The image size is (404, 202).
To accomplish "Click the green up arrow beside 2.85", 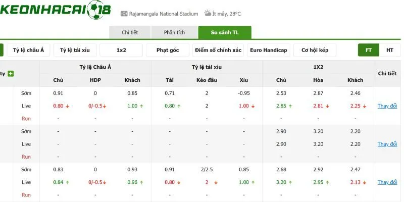I will coord(290,106).
